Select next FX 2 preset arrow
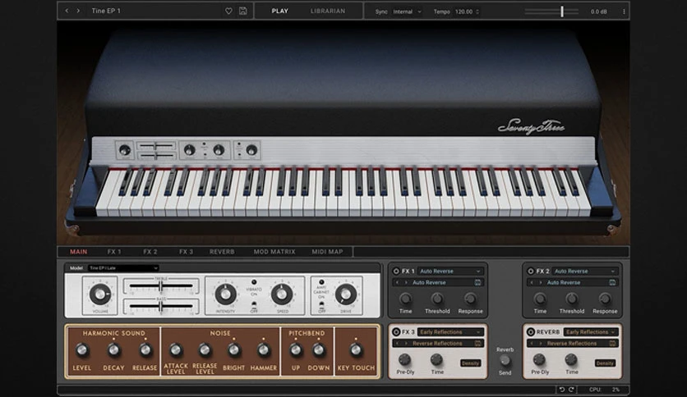 point(540,282)
